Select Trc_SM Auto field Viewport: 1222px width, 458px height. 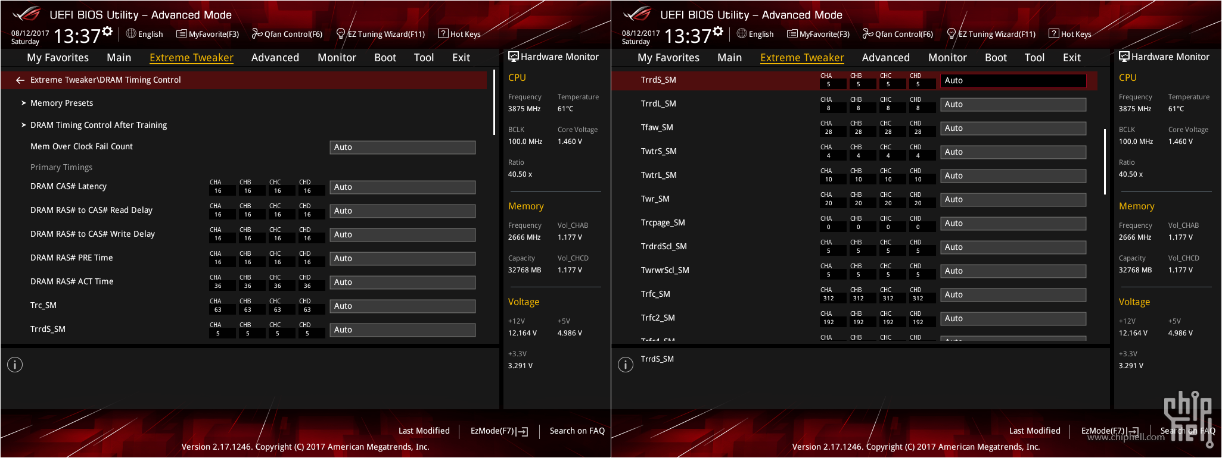pos(403,306)
